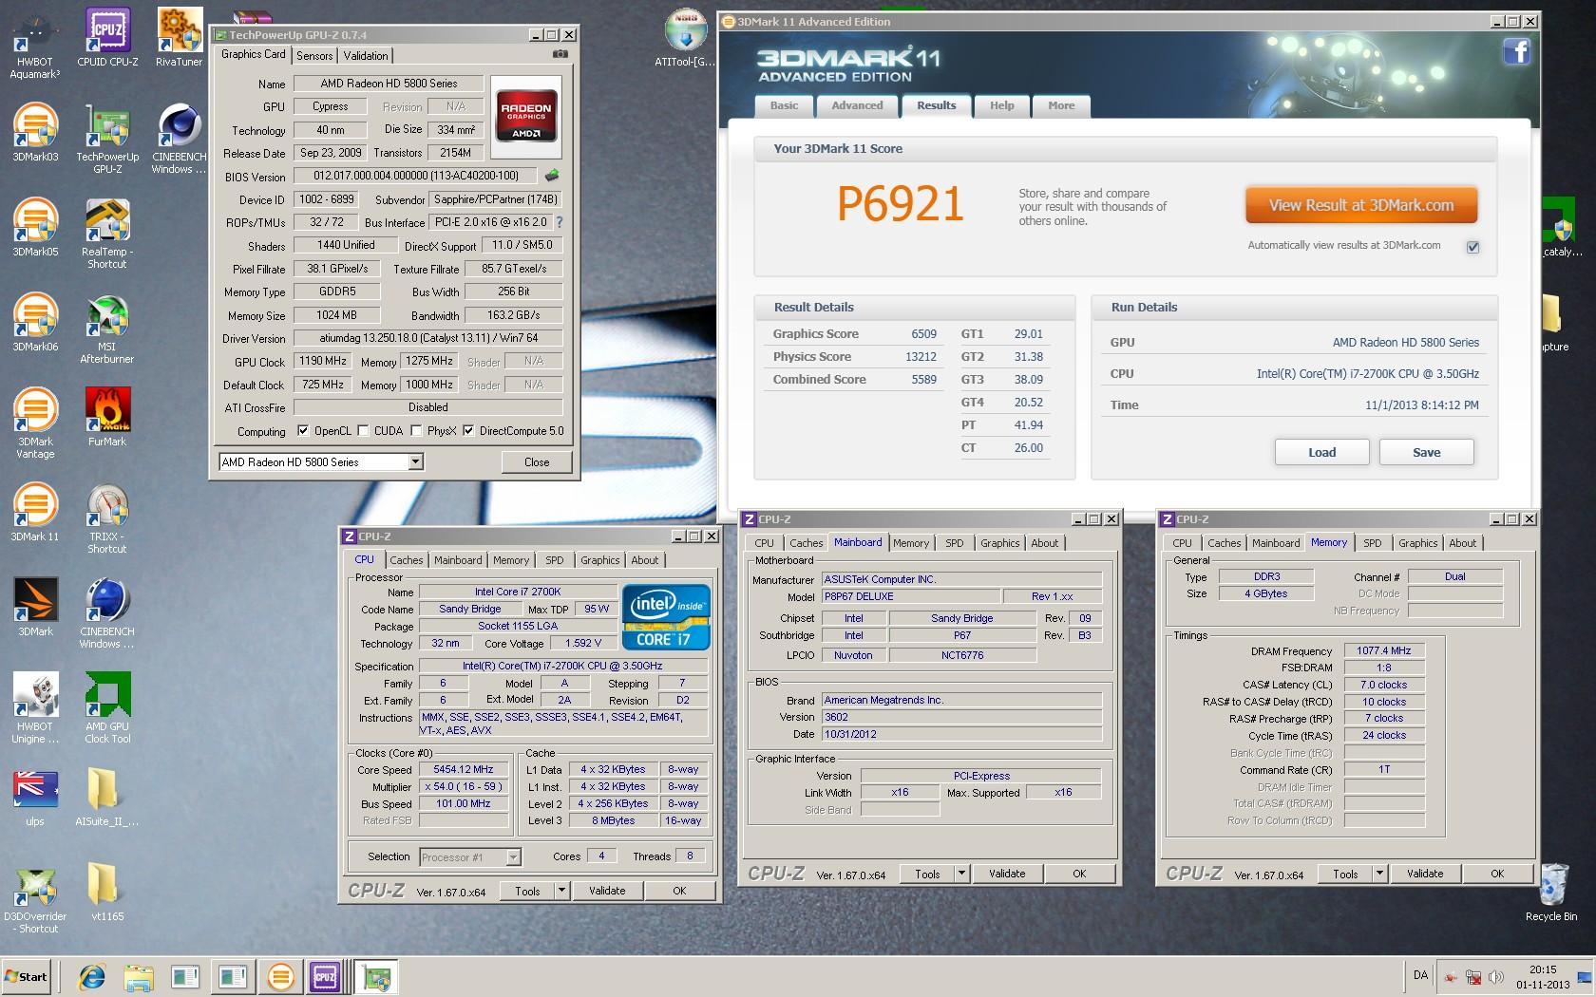This screenshot has width=1596, height=997.
Task: Open CPUID CPU-Z desktop shortcut
Action: [x=107, y=38]
